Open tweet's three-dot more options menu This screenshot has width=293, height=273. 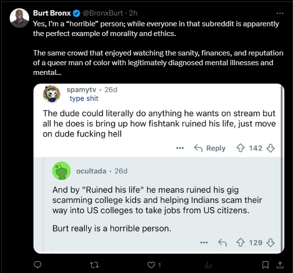(280, 13)
